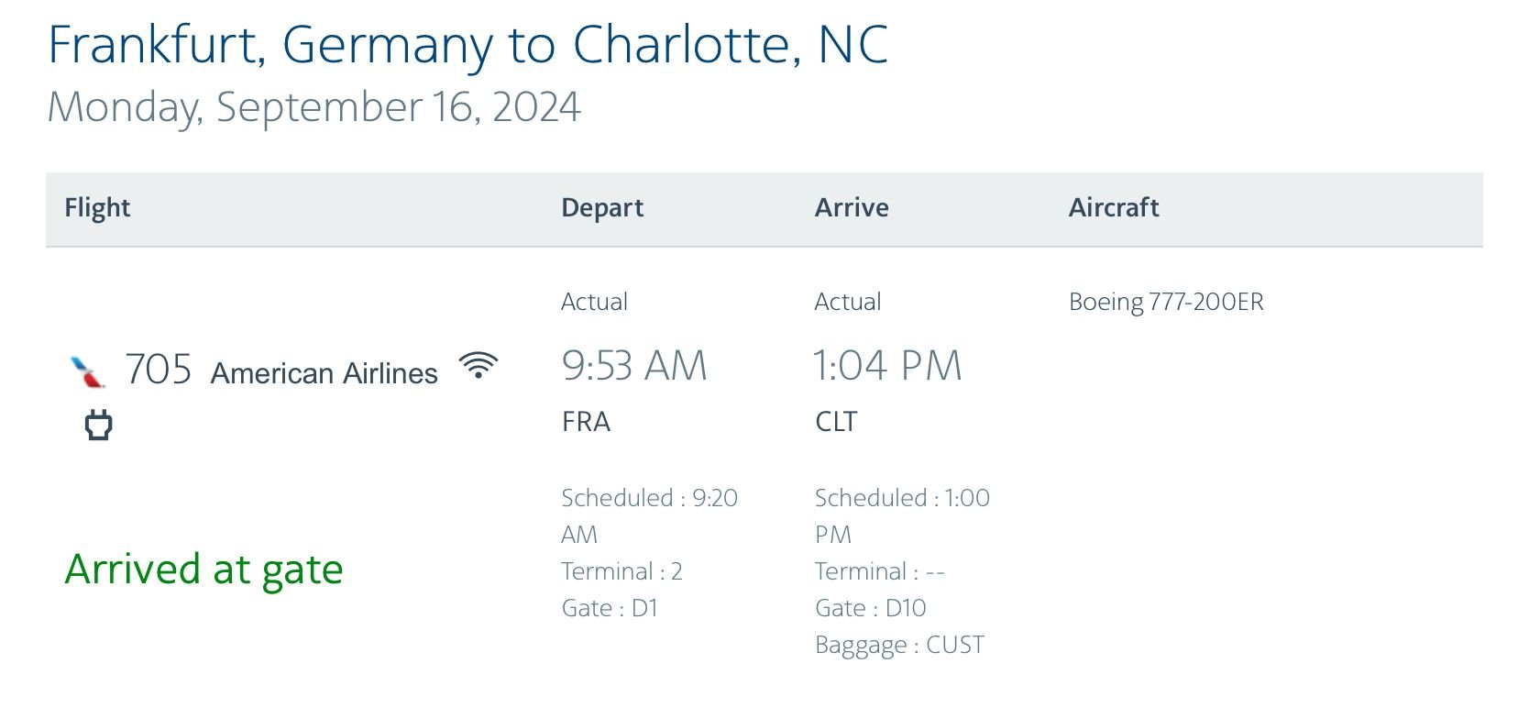Select the Arrive column header
Screen dimensions: 1529x708
852,208
